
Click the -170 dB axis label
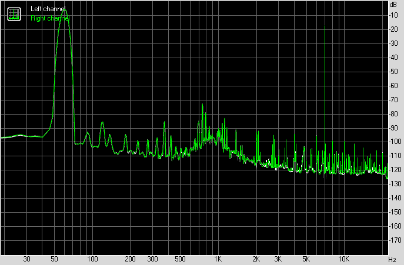point(395,240)
